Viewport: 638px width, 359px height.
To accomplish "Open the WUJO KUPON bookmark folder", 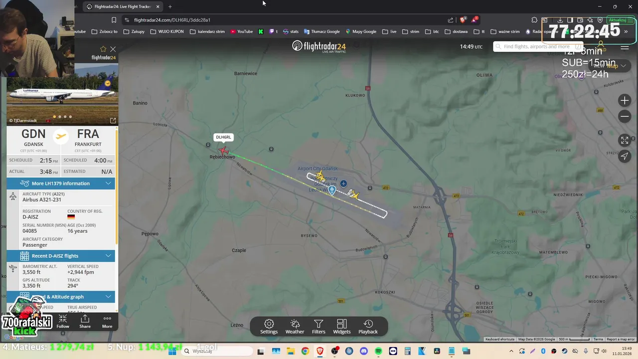I will coord(166,31).
